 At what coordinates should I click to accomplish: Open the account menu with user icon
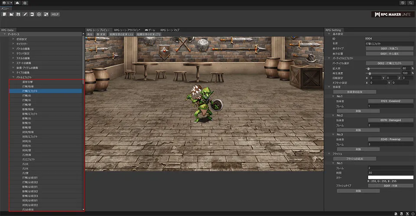coord(6,3)
